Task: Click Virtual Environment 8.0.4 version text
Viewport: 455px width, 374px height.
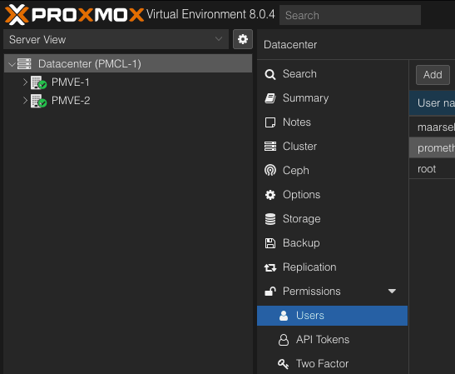Action: (210, 14)
